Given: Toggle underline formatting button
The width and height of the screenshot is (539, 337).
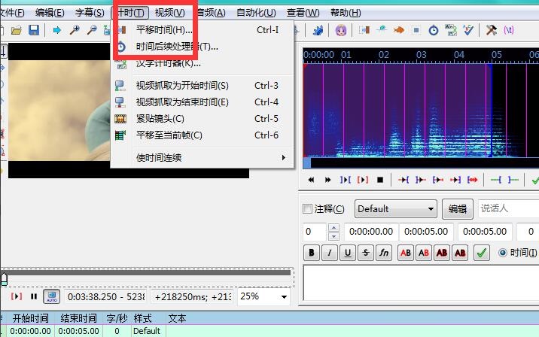Looking at the screenshot, I should pos(348,253).
